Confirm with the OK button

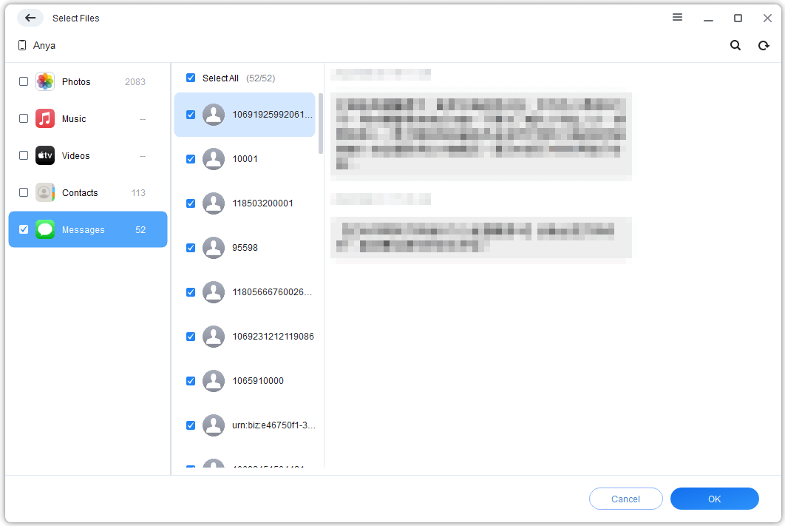pyautogui.click(x=715, y=499)
